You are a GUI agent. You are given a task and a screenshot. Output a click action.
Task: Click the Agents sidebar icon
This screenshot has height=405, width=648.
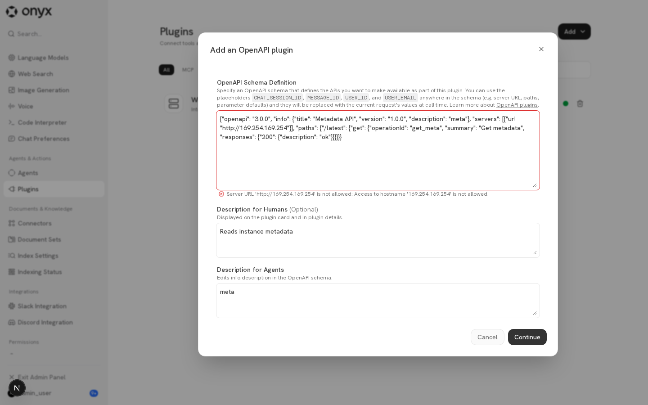coord(12,173)
